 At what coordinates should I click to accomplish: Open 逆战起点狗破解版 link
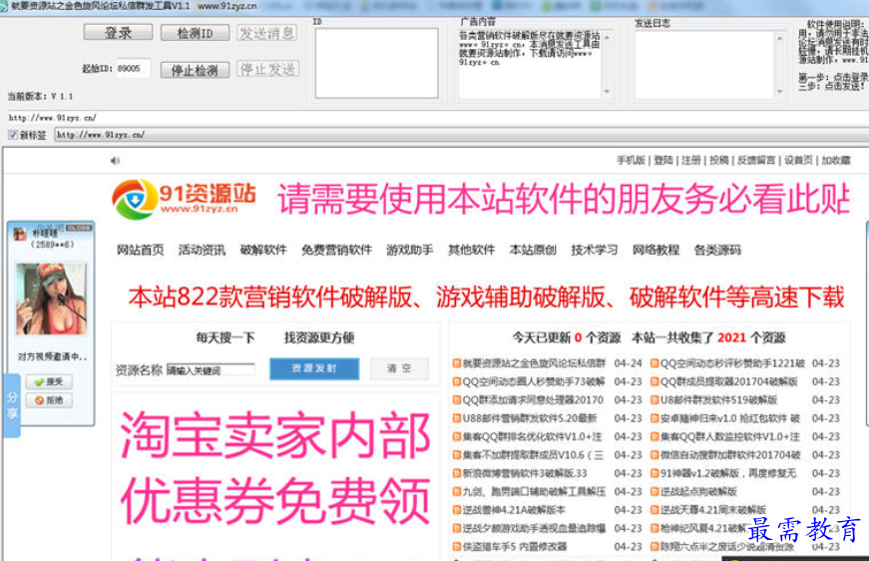[x=698, y=492]
